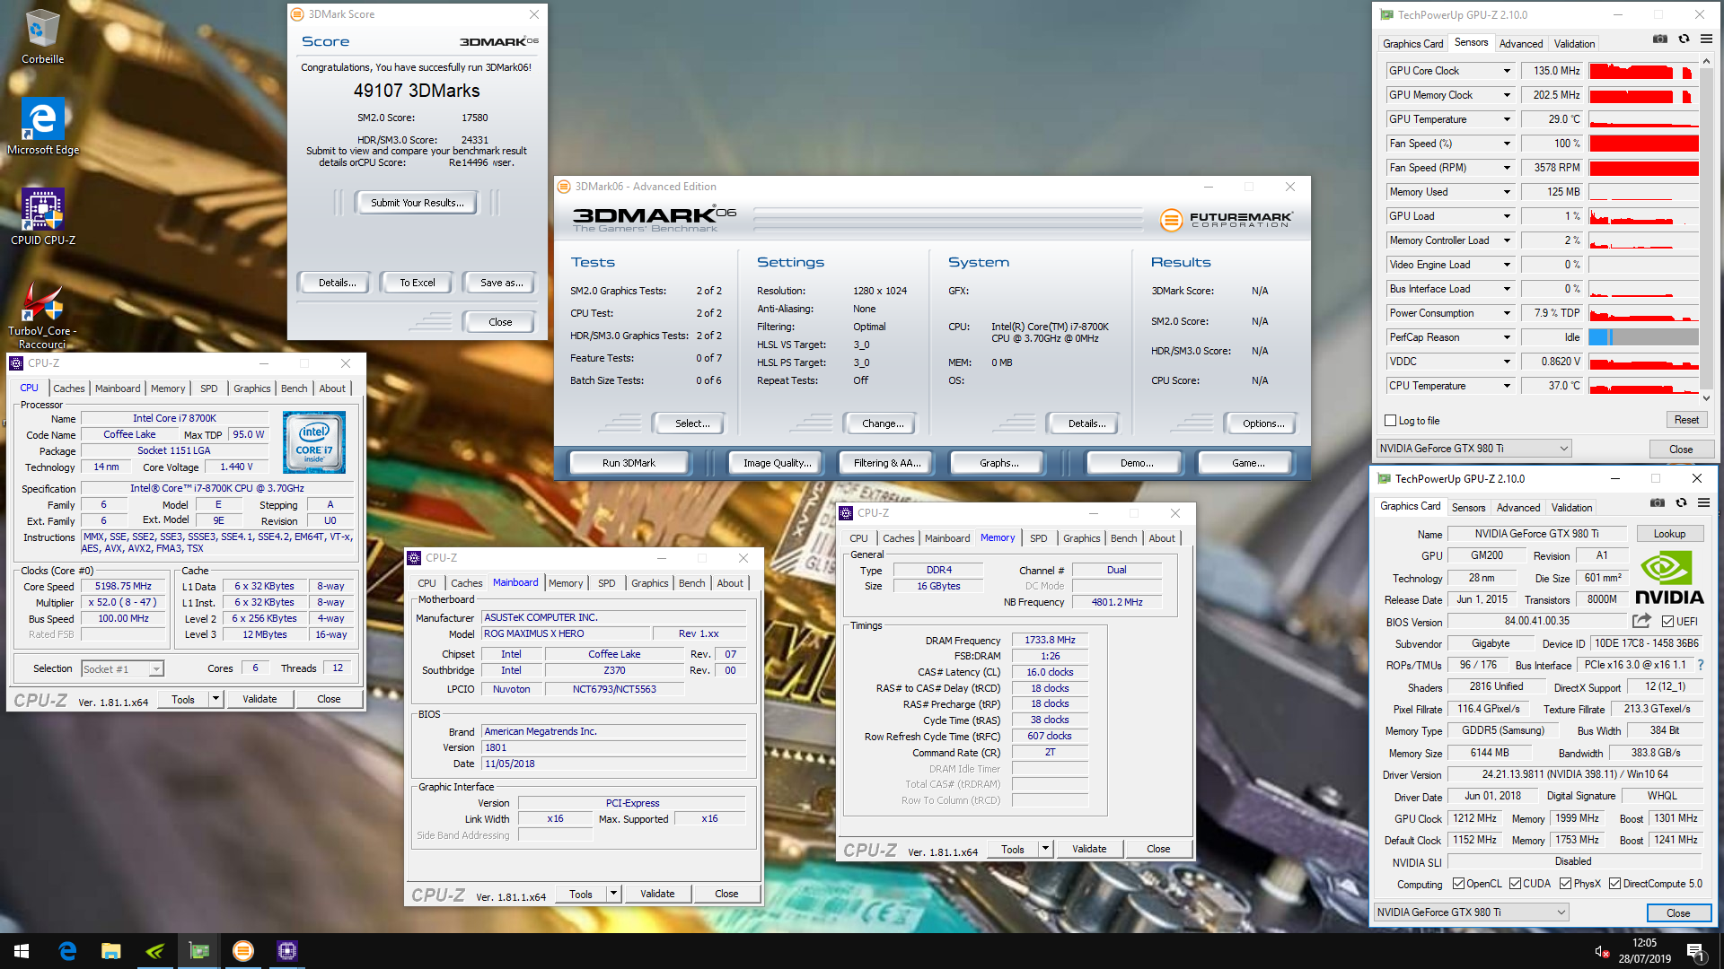
Task: Click the NVIDIA logo in GPU-Z
Action: point(1669,579)
